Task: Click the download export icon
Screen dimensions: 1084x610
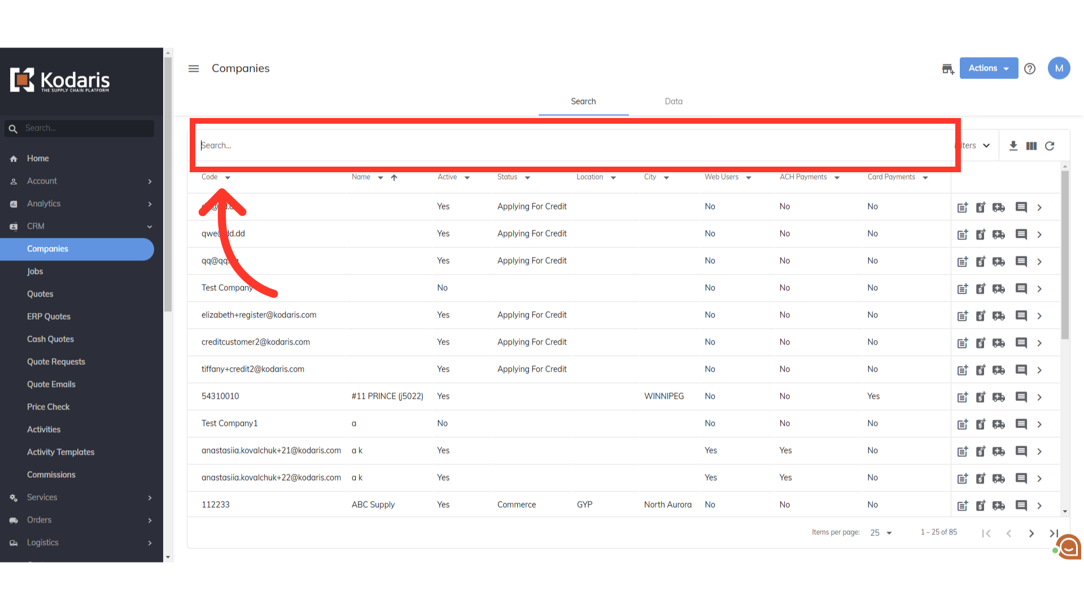Action: coord(1013,146)
